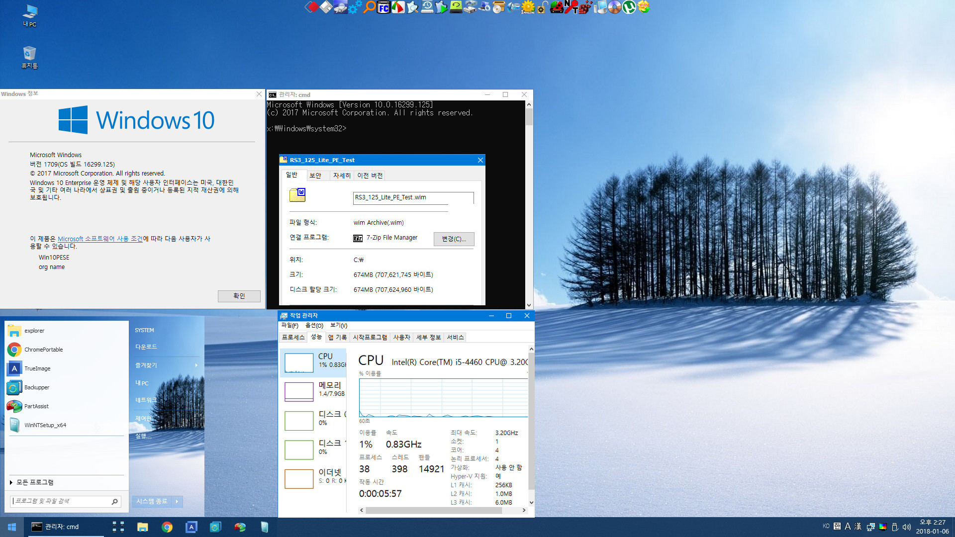955x537 pixels.
Task: Open the Microsoft 소프트웨어 사용 조건 link
Action: click(x=100, y=239)
